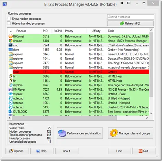Sort the list by the PID column
This screenshot has height=161, width=162.
[x=45, y=31]
